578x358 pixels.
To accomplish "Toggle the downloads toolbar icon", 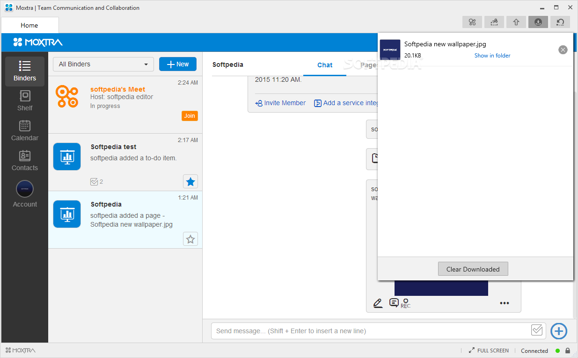I will [x=538, y=22].
